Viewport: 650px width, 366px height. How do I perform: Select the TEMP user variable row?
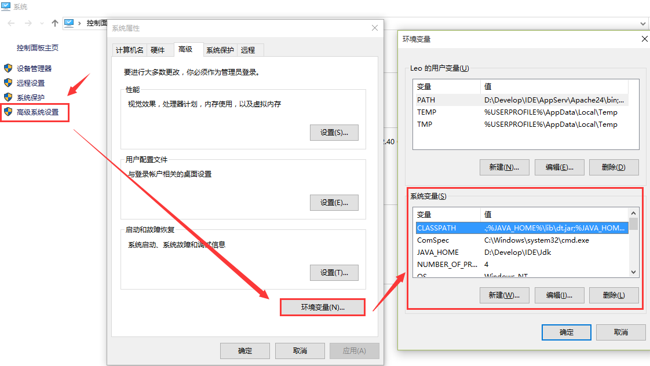coord(522,112)
